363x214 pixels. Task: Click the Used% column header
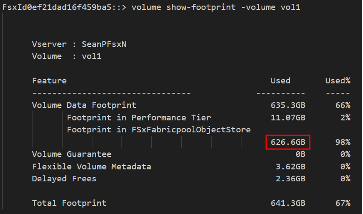pyautogui.click(x=338, y=81)
